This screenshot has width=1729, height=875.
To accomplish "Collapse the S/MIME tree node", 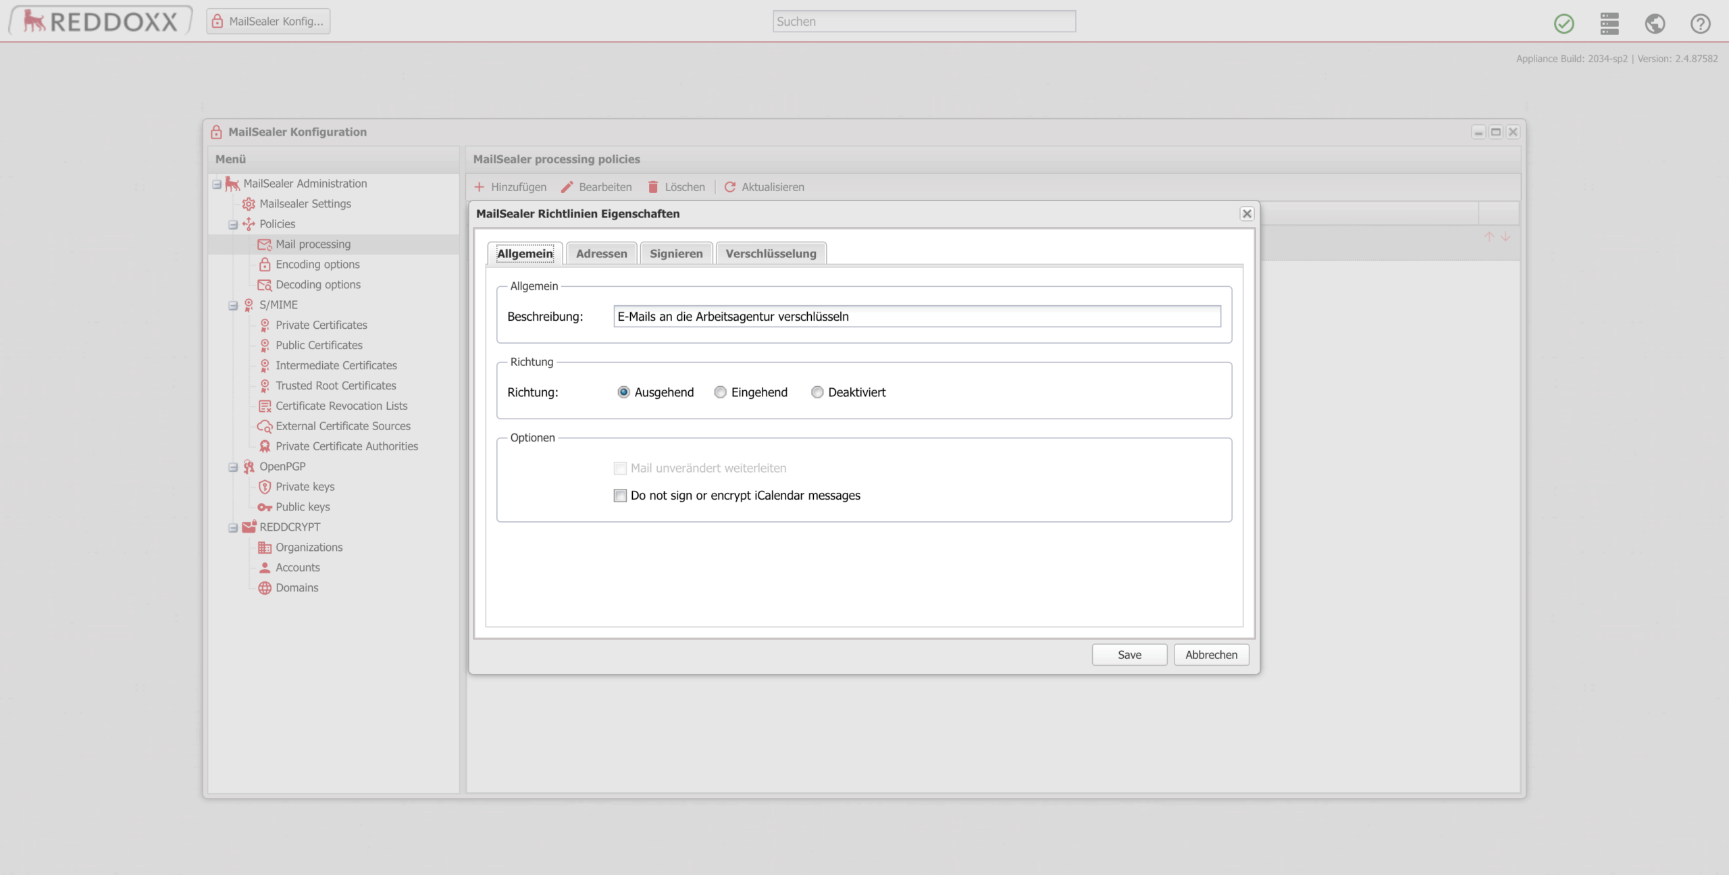I will pyautogui.click(x=233, y=305).
